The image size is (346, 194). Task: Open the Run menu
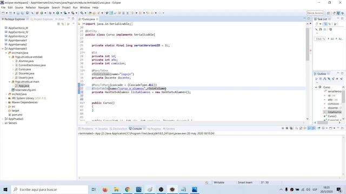point(75,8)
